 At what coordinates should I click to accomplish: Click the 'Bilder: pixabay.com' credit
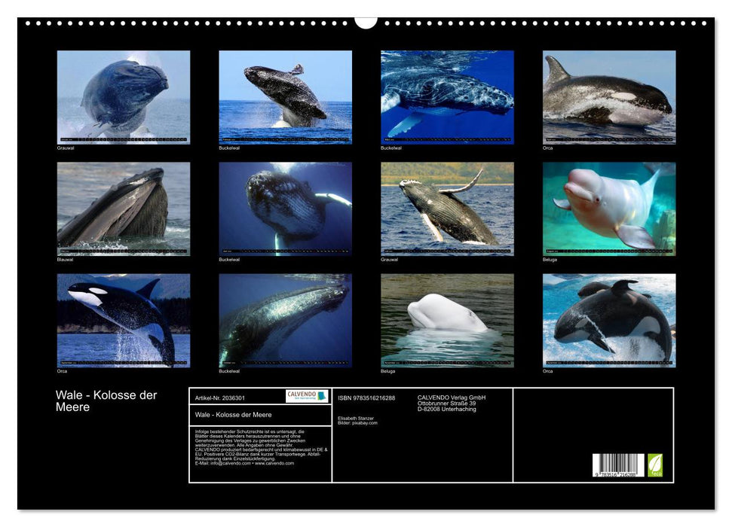(x=358, y=423)
